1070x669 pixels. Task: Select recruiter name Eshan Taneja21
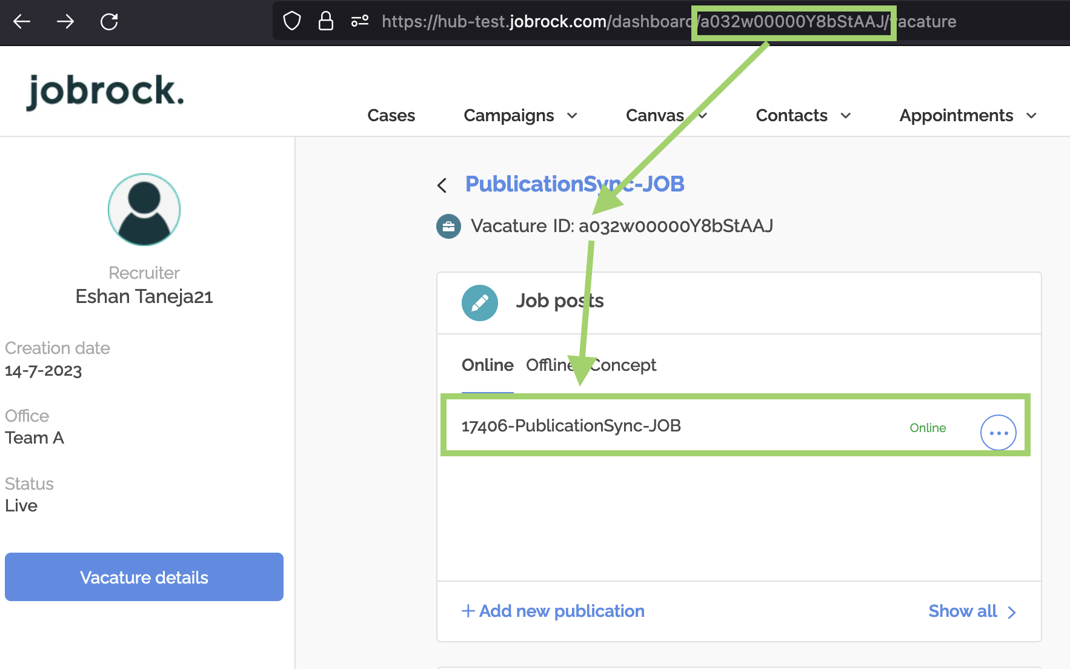pyautogui.click(x=144, y=296)
